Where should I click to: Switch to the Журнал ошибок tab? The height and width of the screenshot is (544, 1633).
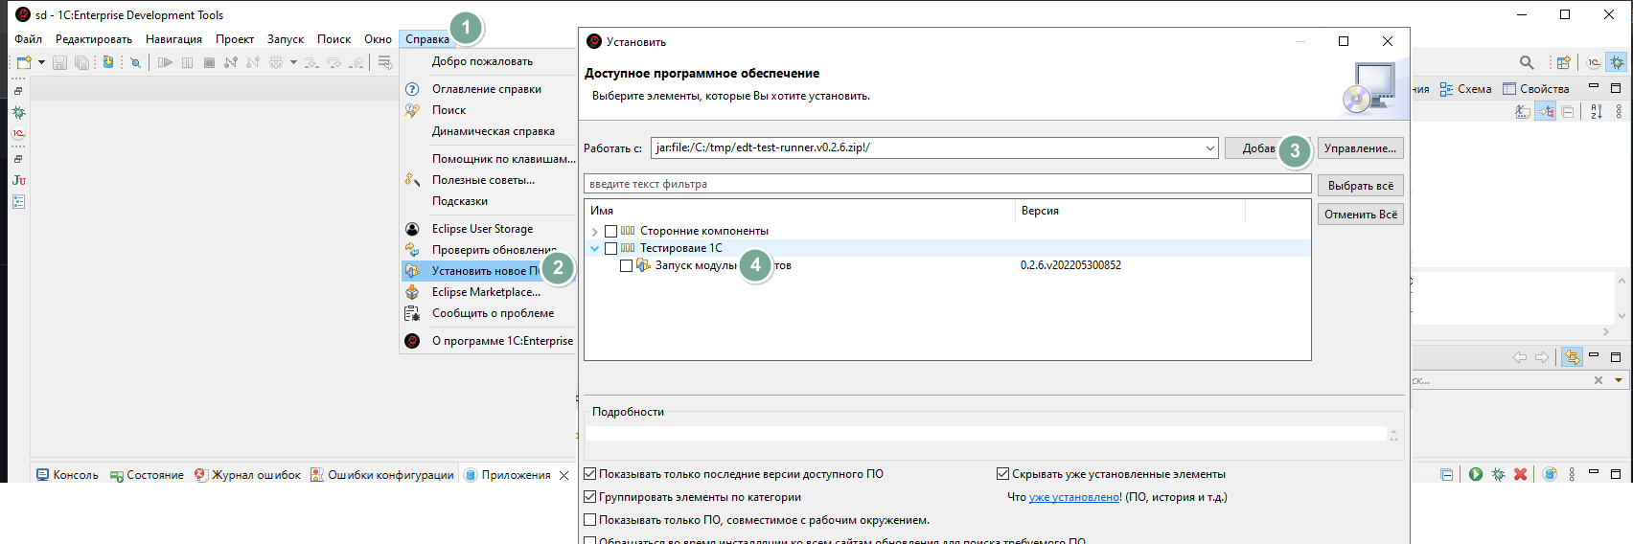pos(247,475)
